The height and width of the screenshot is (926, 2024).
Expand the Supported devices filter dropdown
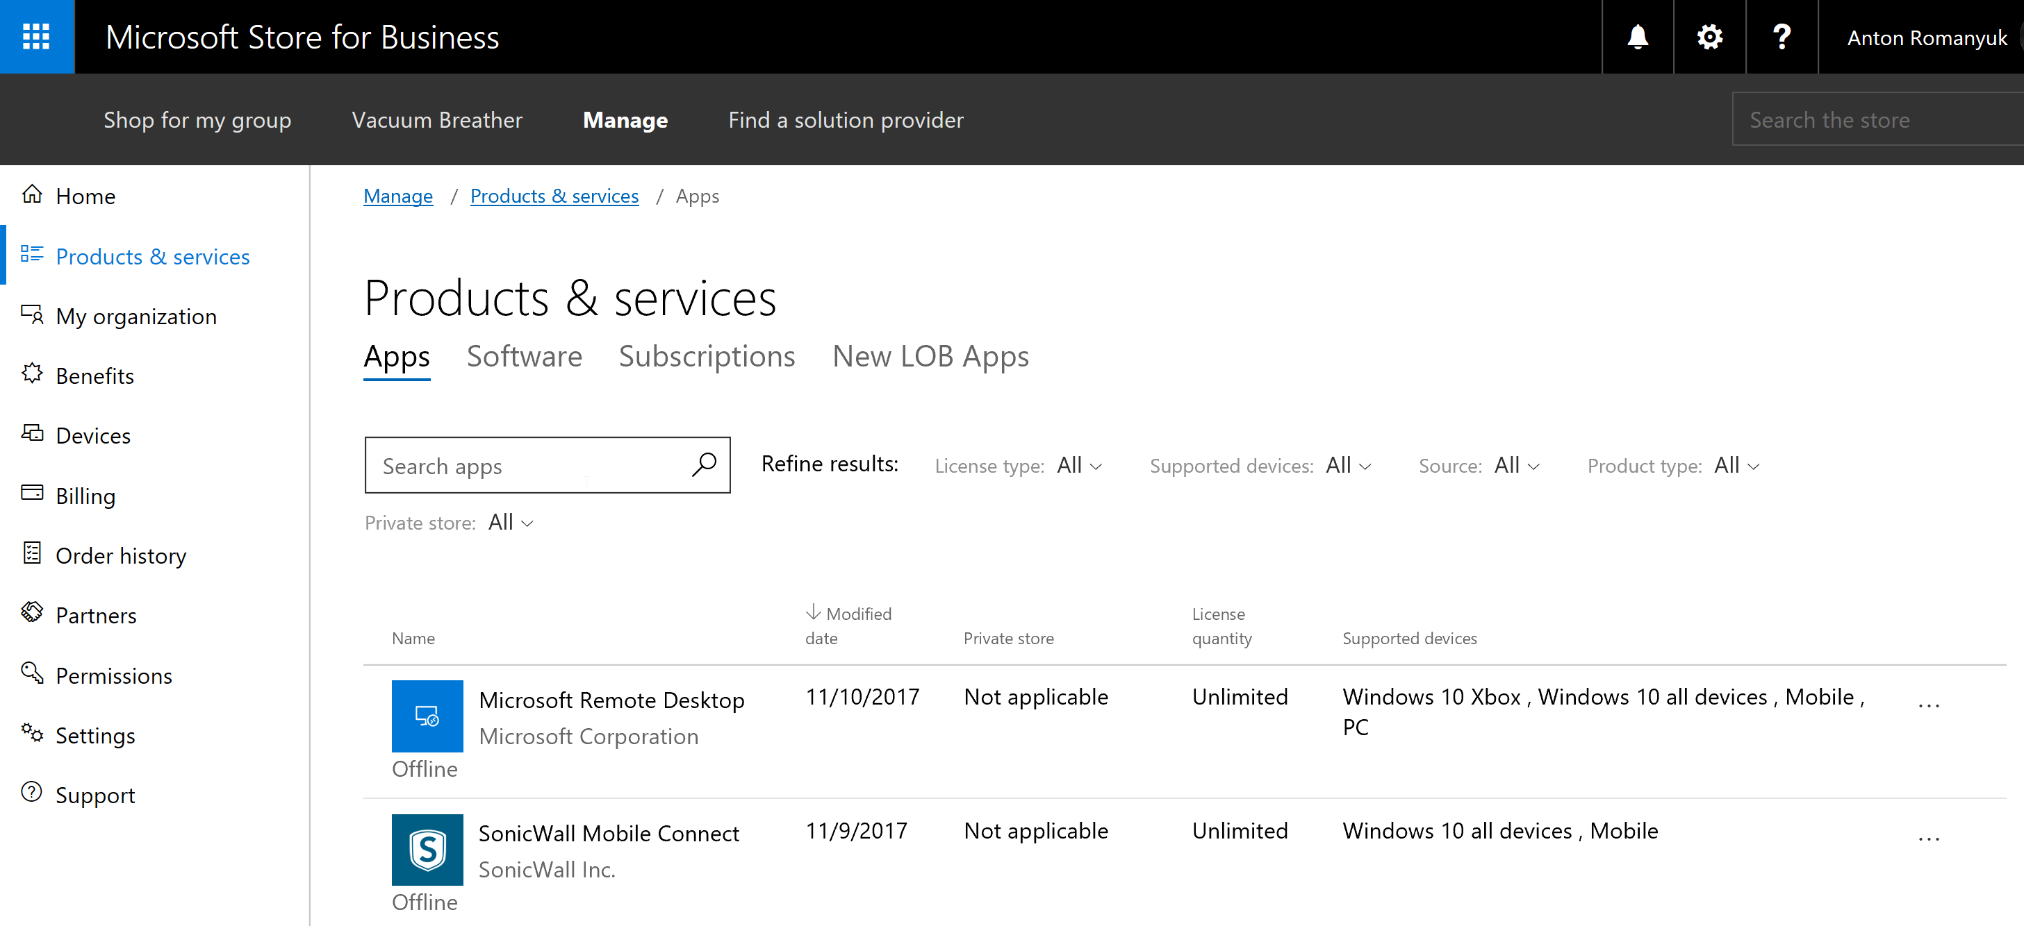(1348, 465)
